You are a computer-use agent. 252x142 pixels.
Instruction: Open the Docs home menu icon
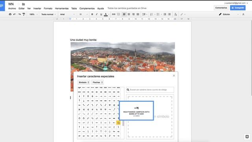(x=2, y=6)
